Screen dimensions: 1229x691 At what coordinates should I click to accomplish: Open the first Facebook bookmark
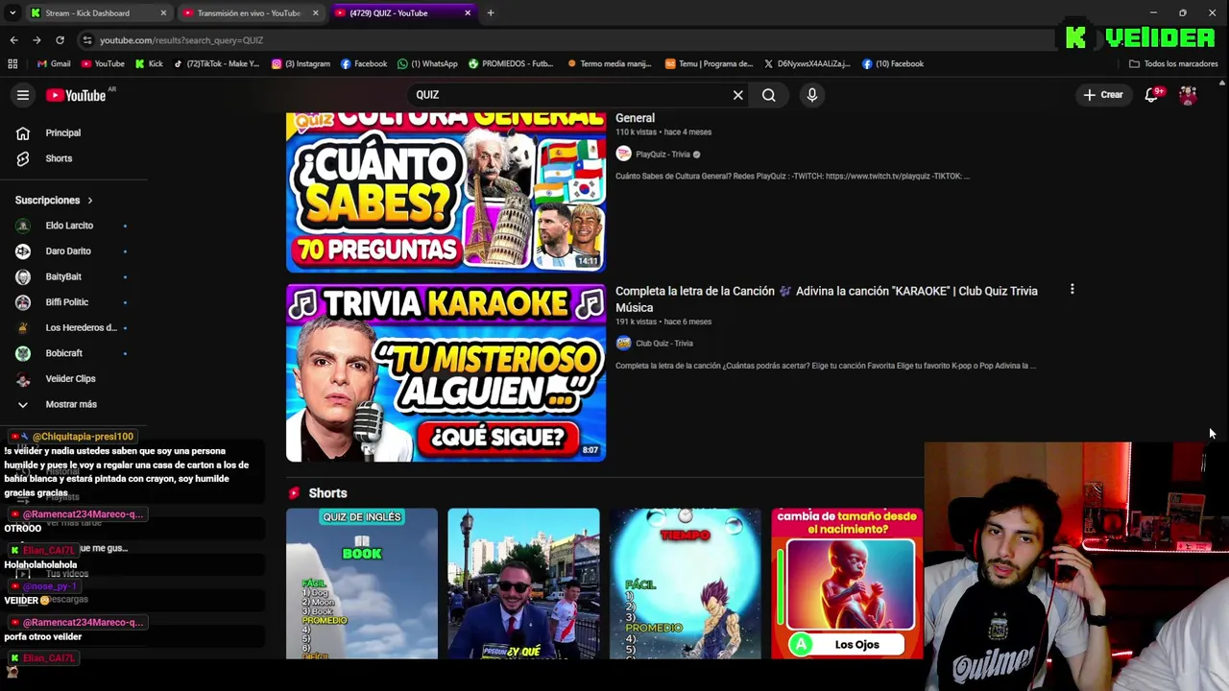[364, 63]
